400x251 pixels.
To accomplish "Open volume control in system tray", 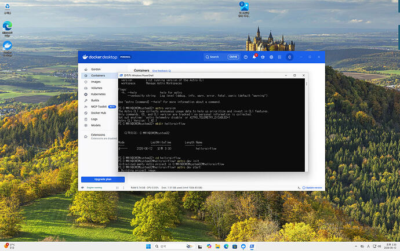I will tap(379, 246).
